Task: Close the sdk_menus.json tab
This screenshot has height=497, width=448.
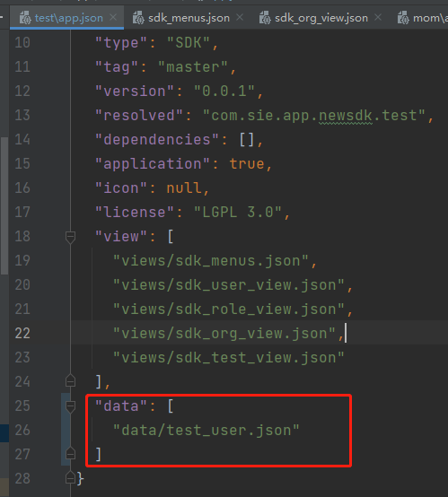Action: click(x=240, y=17)
